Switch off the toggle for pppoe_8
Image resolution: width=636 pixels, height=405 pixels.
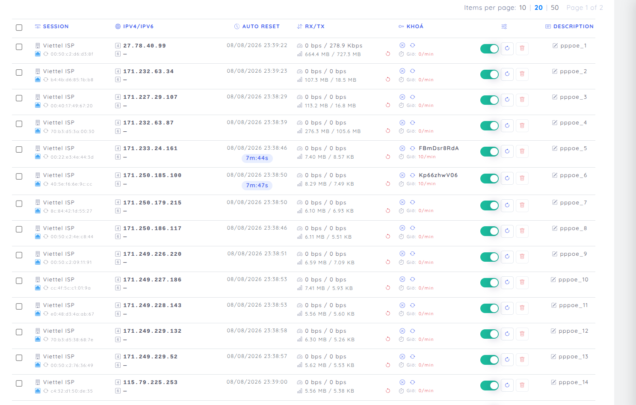coord(489,231)
